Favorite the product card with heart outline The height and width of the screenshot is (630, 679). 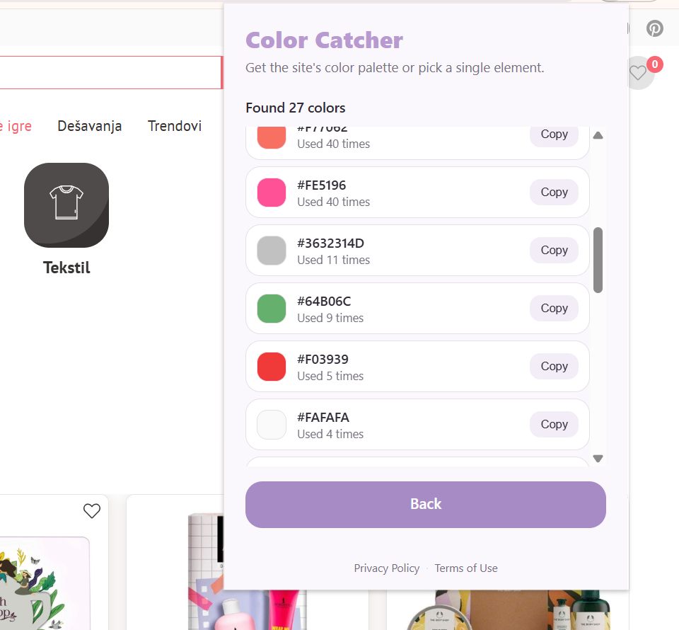click(x=92, y=511)
